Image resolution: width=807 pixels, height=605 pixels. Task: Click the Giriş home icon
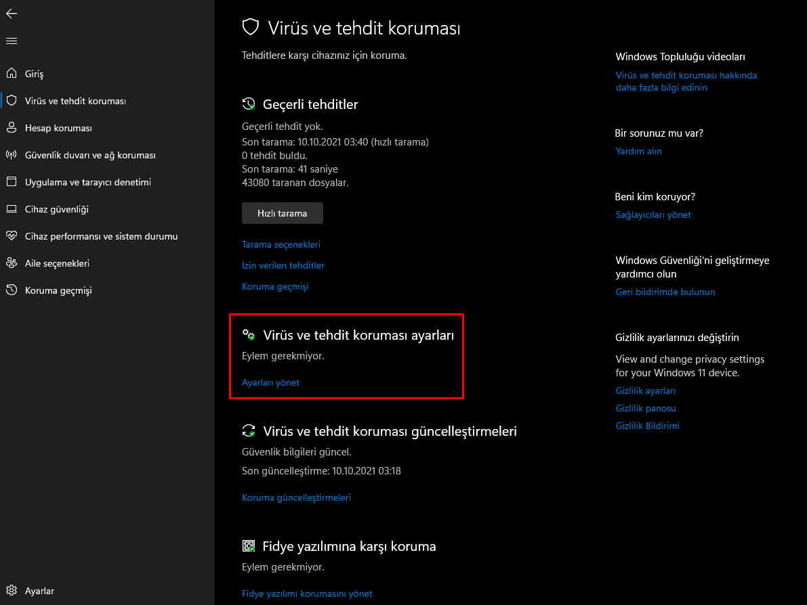click(x=12, y=74)
